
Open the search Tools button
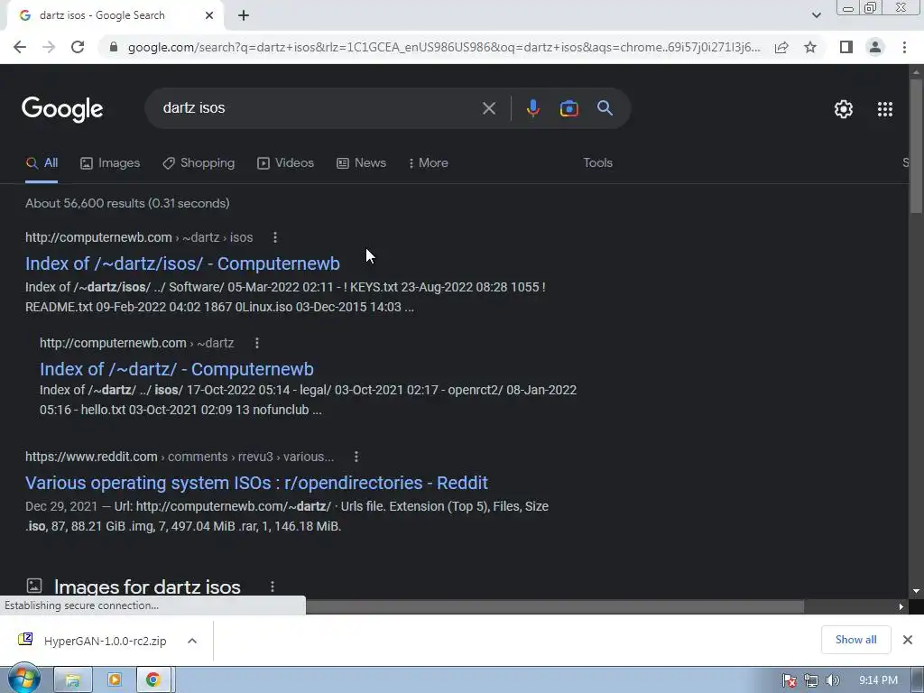[597, 162]
